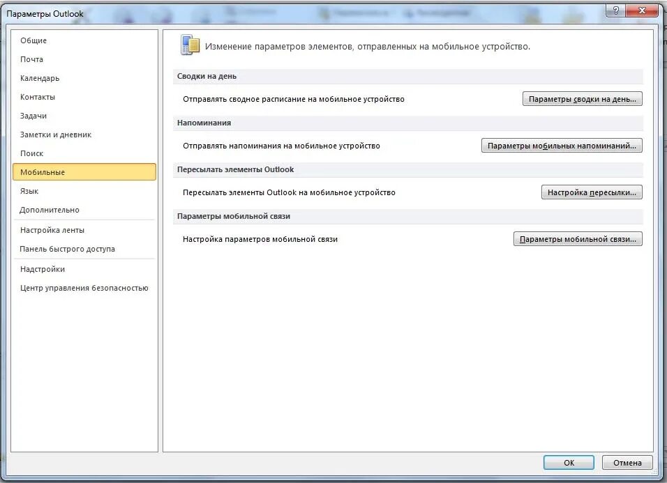Click the help question mark icon
This screenshot has width=667, height=483.
[x=615, y=10]
